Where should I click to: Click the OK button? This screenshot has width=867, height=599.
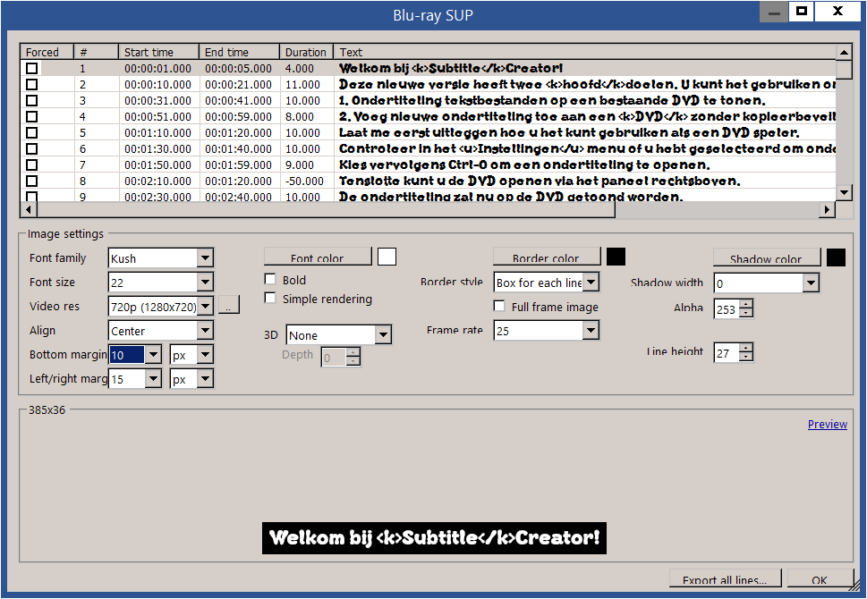tap(820, 579)
